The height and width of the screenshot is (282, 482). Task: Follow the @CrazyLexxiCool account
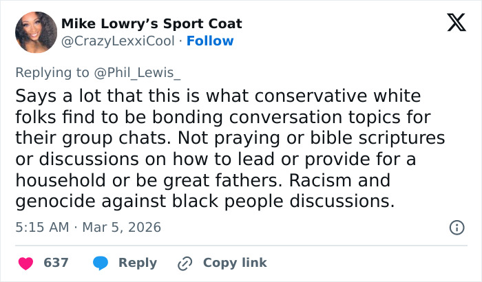pyautogui.click(x=210, y=41)
